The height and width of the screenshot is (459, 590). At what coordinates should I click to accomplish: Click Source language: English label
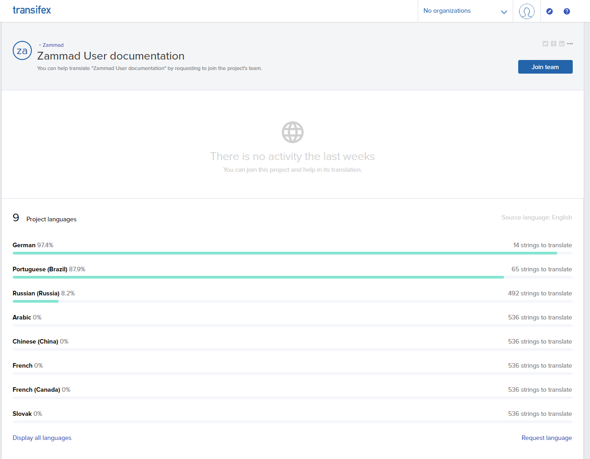coord(536,217)
